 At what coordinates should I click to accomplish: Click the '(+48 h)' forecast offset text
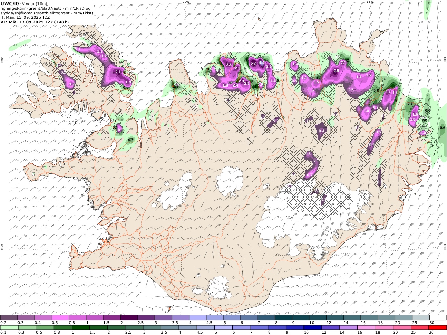coord(61,22)
